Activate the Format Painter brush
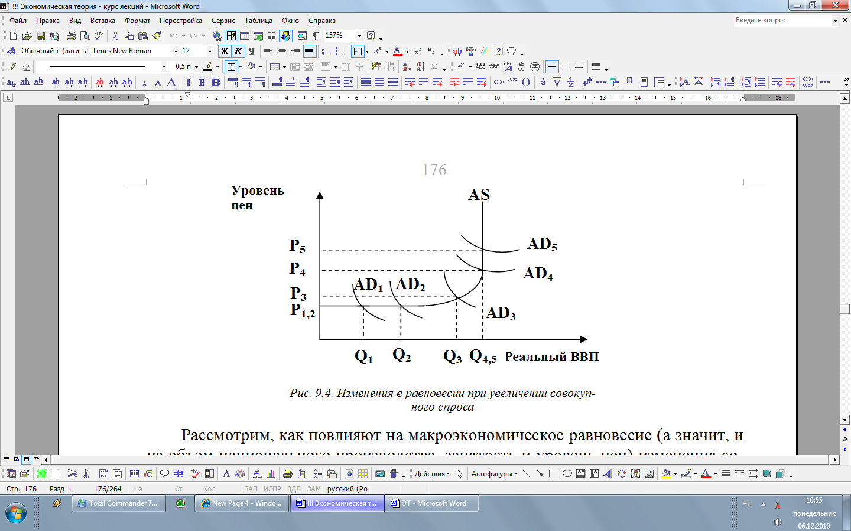Viewport: 851px width, 531px height. pos(157,36)
